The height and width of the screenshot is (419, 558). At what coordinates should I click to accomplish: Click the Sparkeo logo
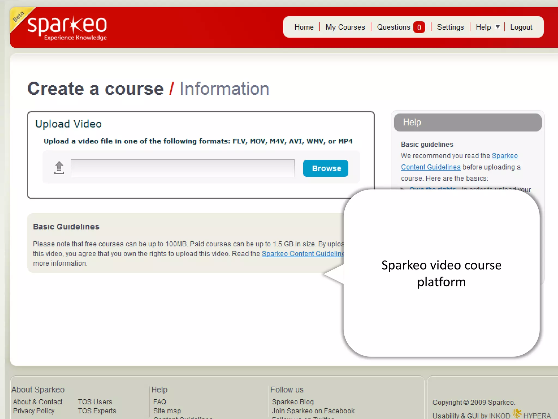tap(67, 28)
